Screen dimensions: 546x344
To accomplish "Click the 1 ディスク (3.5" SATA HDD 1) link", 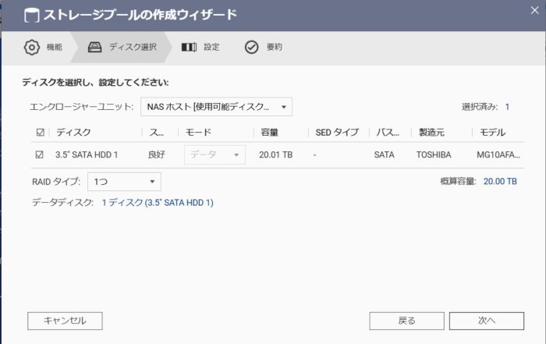I will tap(158, 203).
